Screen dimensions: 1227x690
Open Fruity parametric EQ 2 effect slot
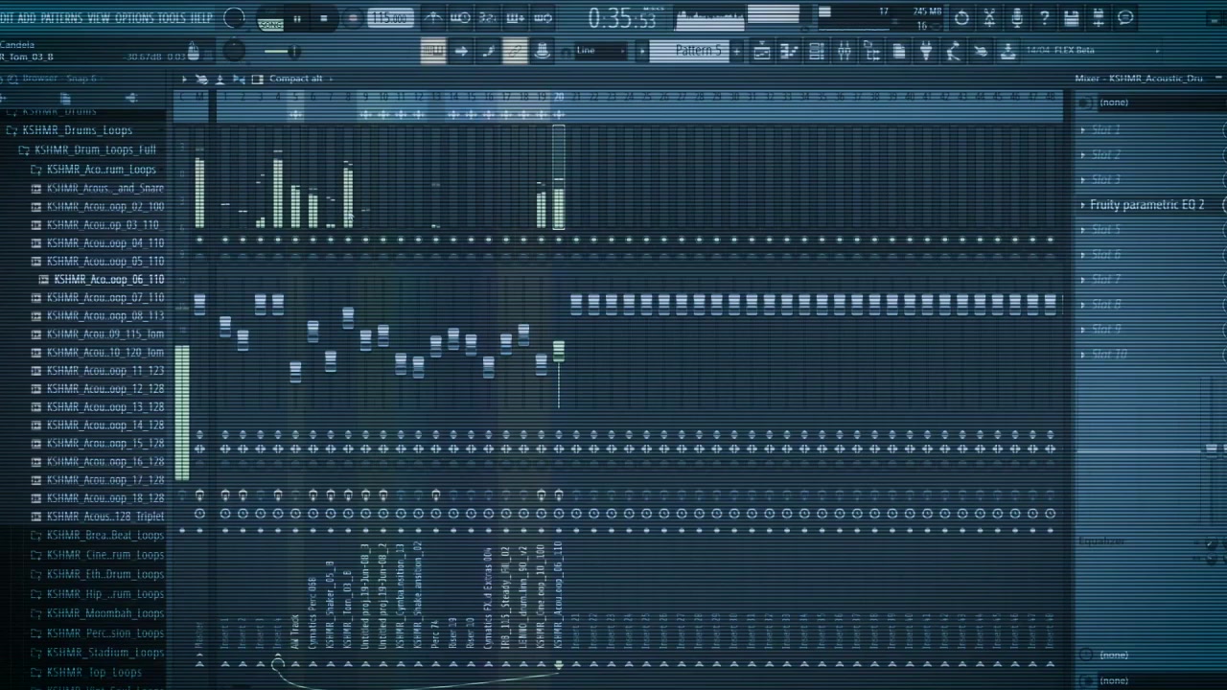[x=1148, y=205]
